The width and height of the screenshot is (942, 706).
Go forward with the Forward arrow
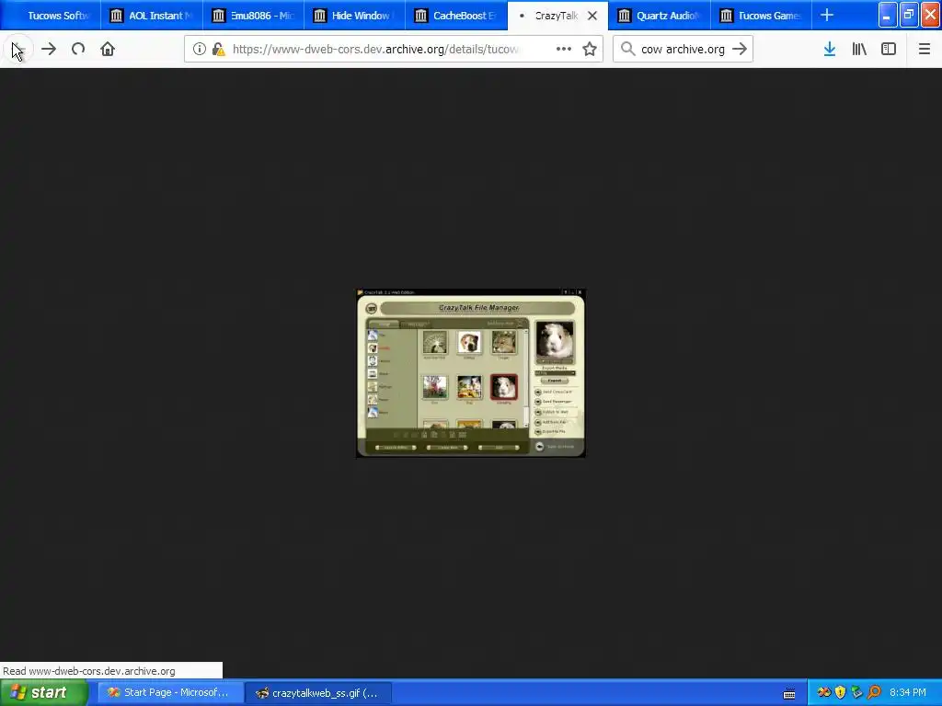[49, 50]
